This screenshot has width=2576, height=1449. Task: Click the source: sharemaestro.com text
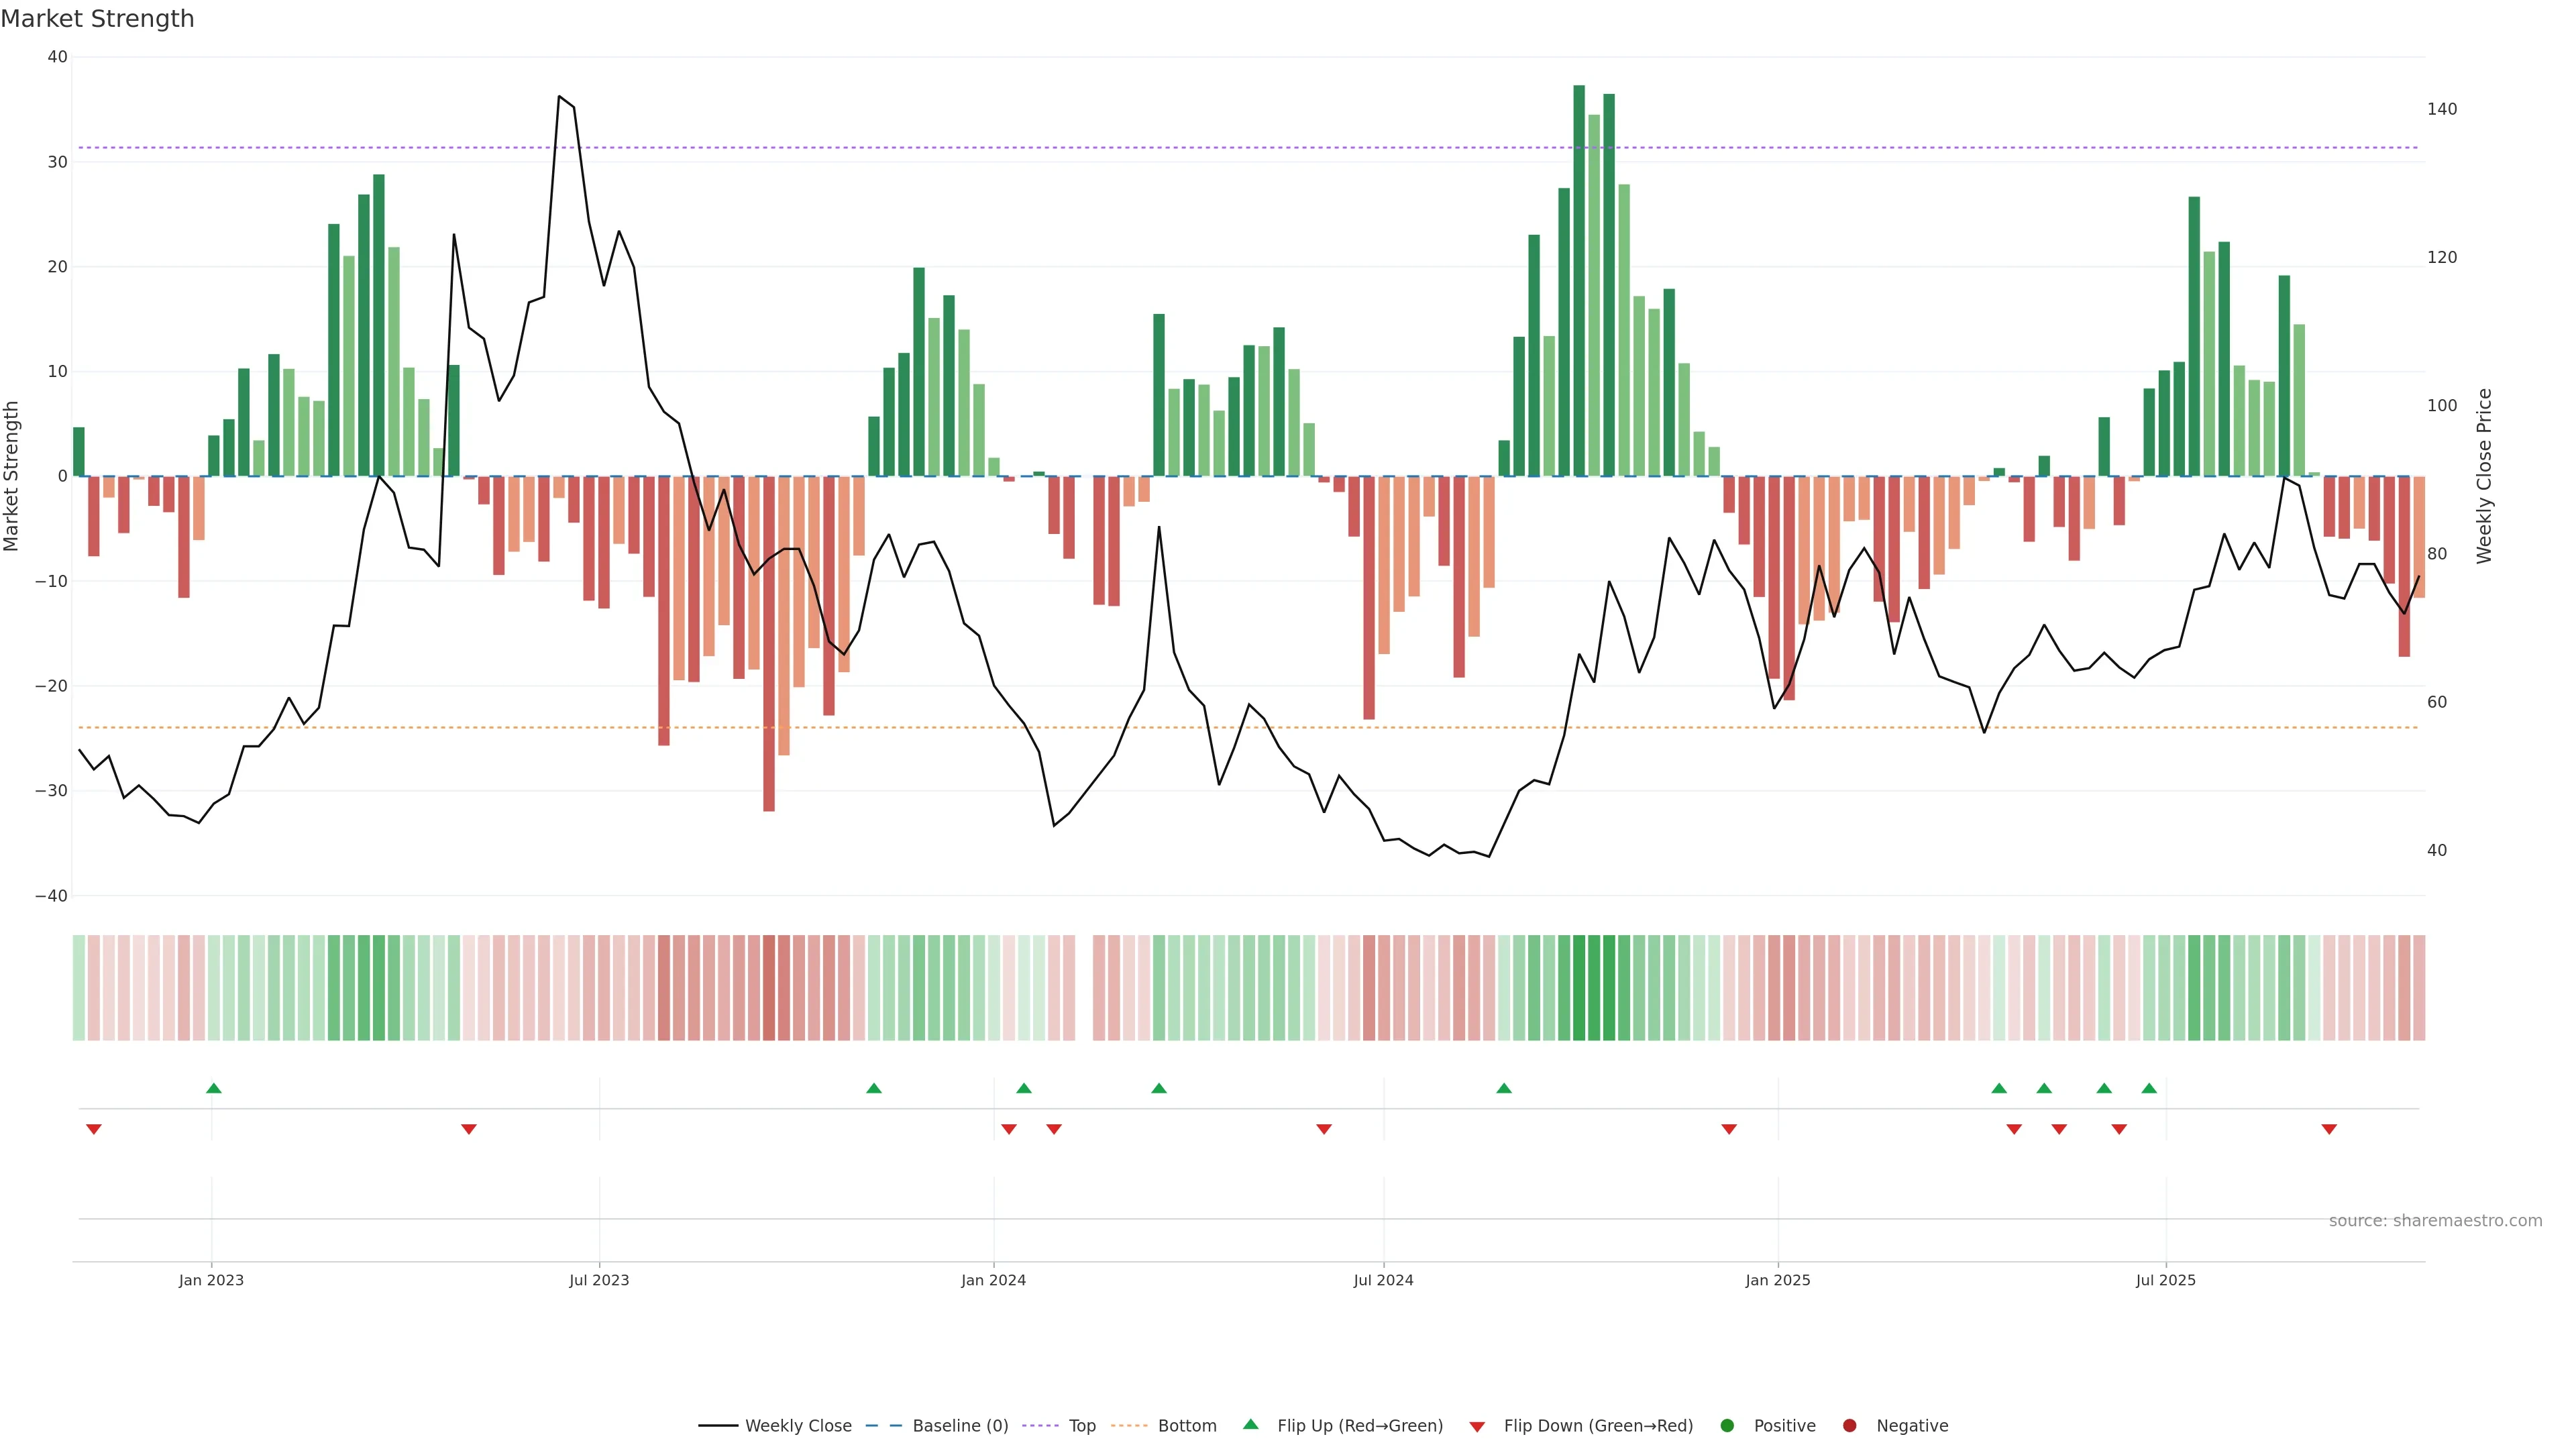(x=2435, y=1220)
